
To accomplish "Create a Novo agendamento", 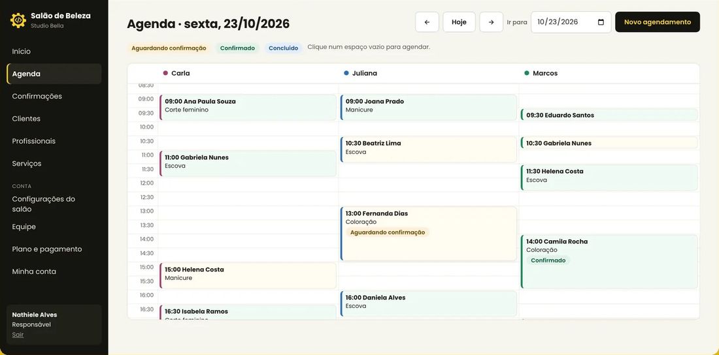I will pos(658,22).
